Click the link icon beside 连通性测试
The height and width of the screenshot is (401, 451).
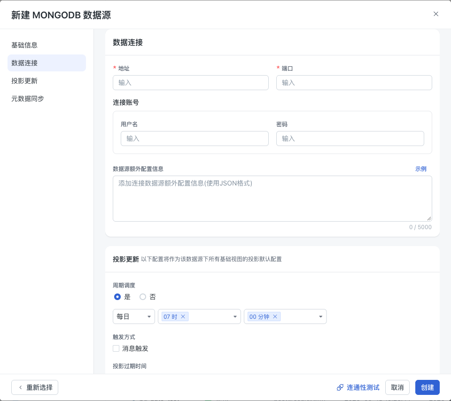pyautogui.click(x=340, y=387)
